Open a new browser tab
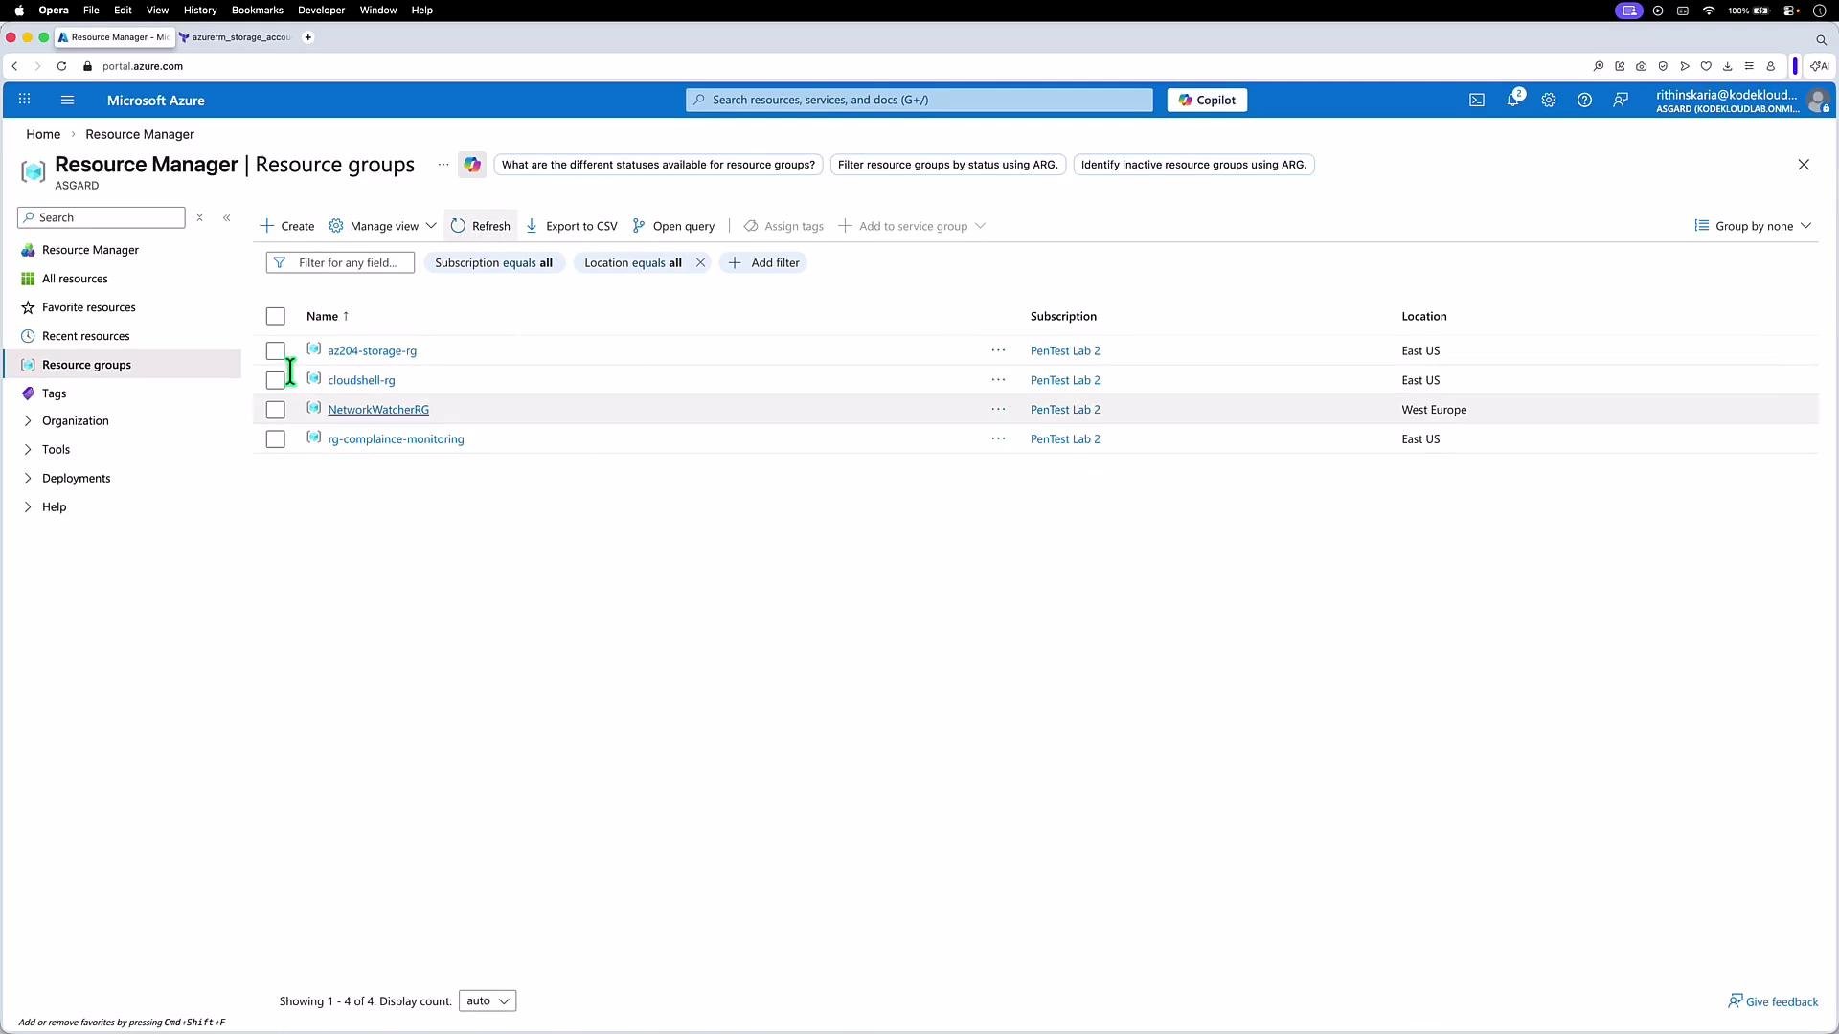Viewport: 1839px width, 1034px height. coord(307,37)
